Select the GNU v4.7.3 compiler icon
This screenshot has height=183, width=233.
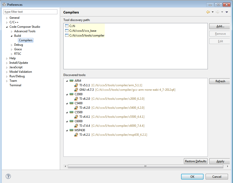[76, 90]
